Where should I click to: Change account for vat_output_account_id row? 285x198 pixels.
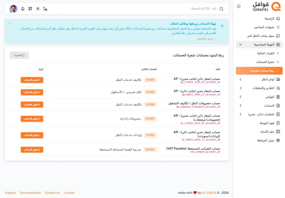(x=32, y=150)
